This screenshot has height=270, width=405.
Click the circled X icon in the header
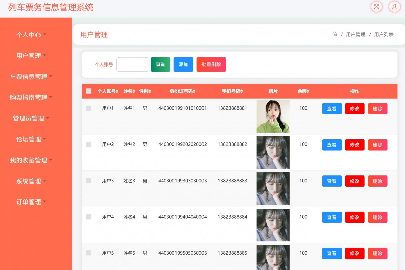point(376,7)
